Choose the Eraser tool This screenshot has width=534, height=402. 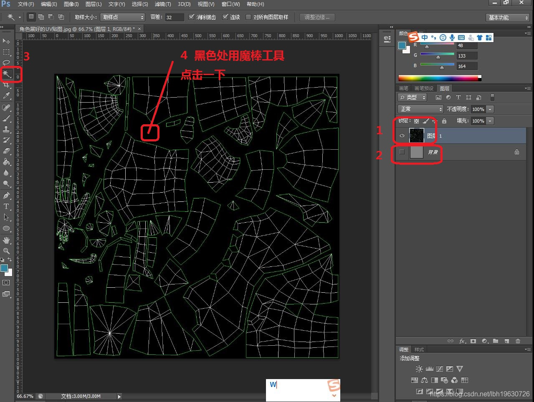click(7, 151)
